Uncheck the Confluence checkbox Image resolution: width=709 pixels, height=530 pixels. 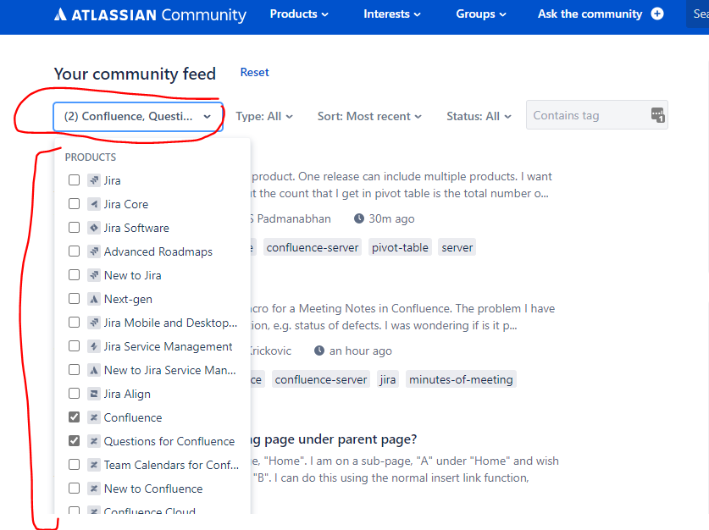tap(75, 417)
